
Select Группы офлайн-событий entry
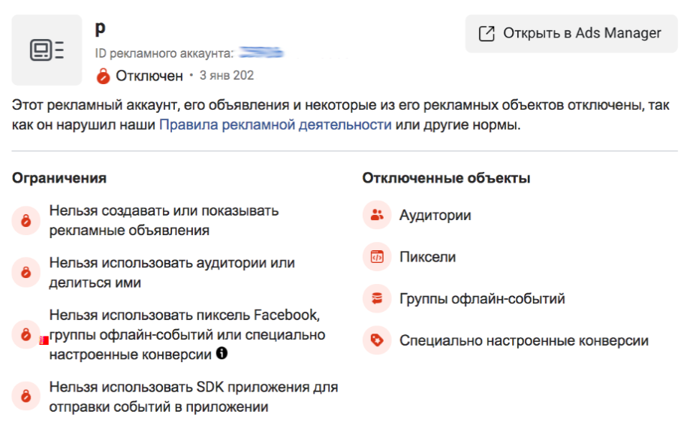[482, 299]
